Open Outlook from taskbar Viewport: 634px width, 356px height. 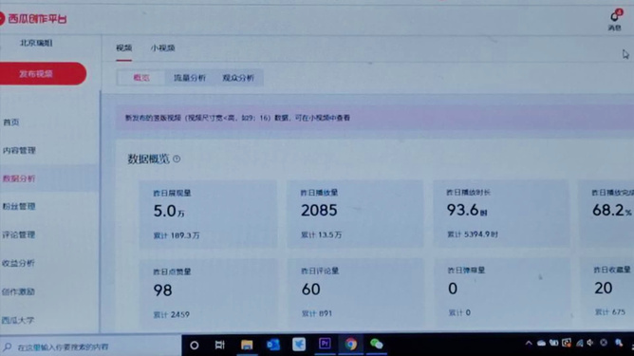coord(273,345)
